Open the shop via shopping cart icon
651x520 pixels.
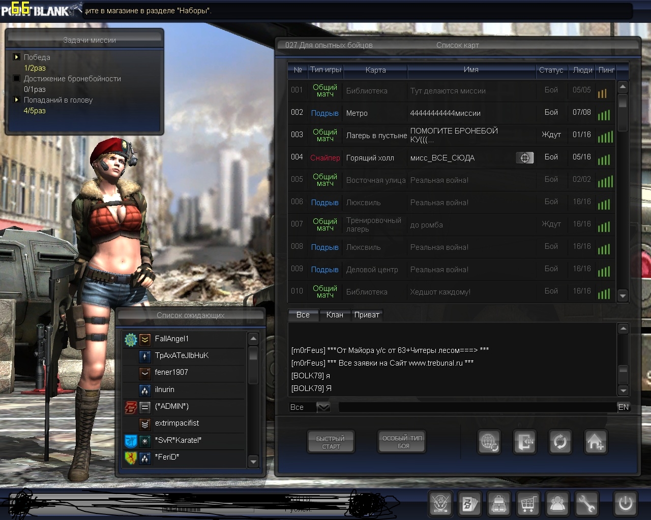point(528,504)
